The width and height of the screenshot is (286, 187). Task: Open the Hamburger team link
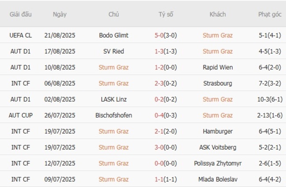tap(217, 131)
